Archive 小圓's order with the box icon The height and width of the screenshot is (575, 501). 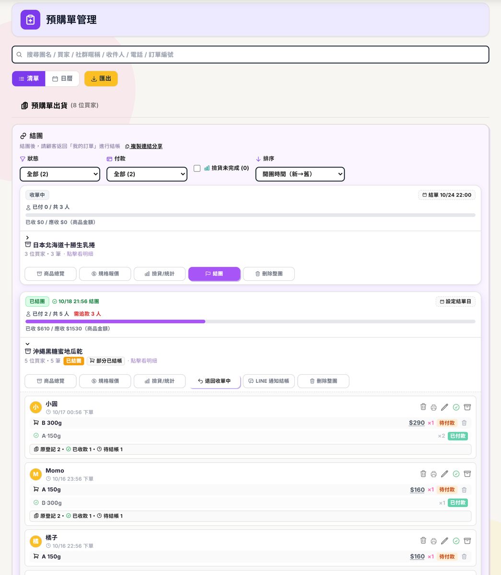coord(467,407)
